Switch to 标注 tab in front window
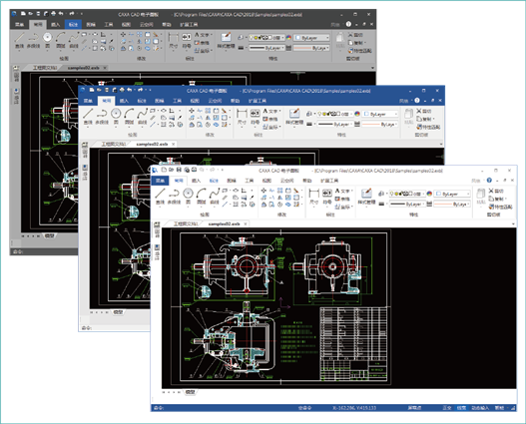The image size is (526, 424). tap(214, 181)
